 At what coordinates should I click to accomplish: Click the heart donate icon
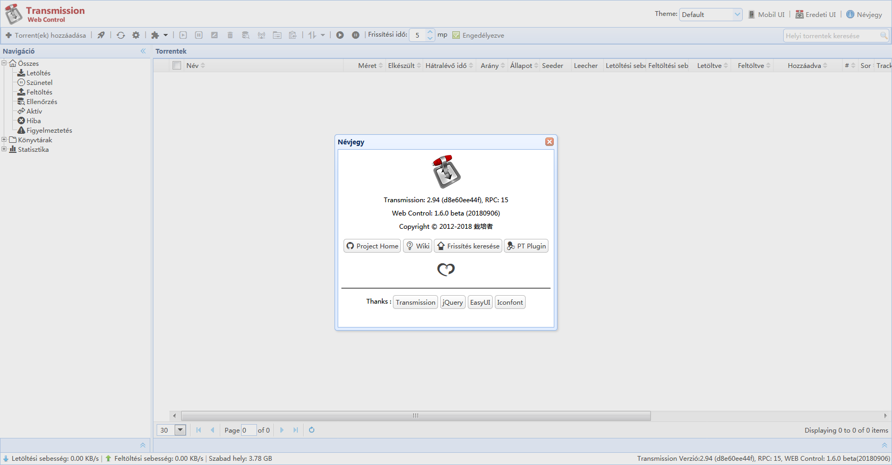click(446, 270)
